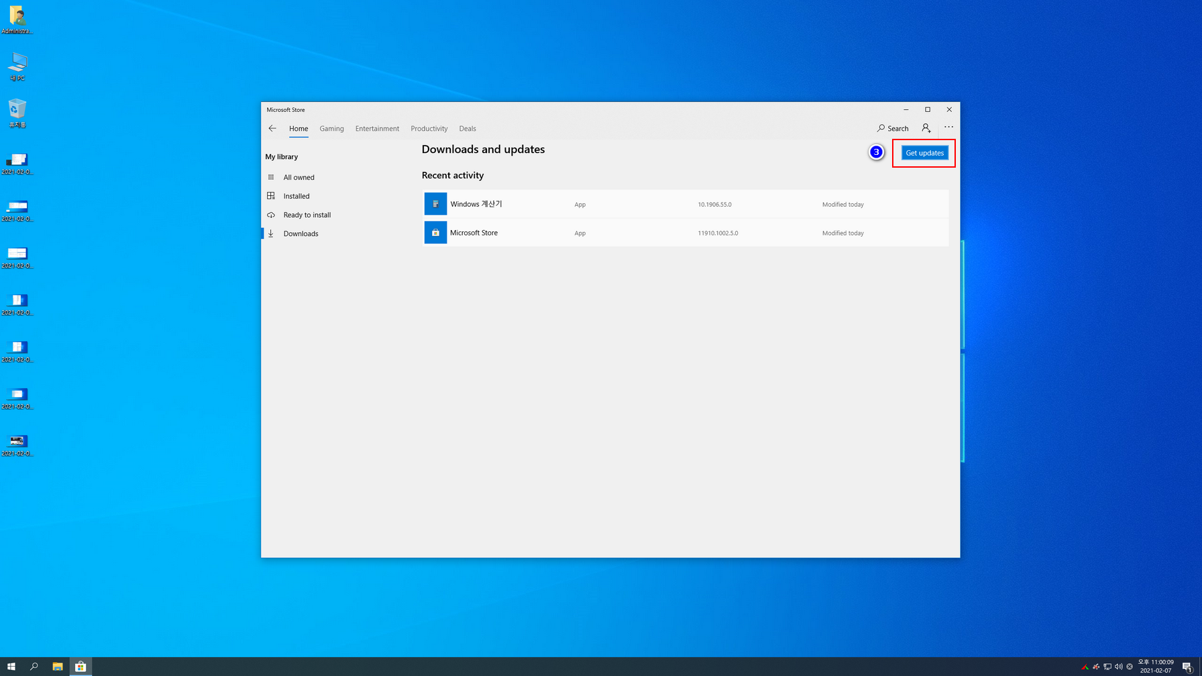Image resolution: width=1202 pixels, height=676 pixels.
Task: Go back with the arrow icon
Action: coord(272,128)
